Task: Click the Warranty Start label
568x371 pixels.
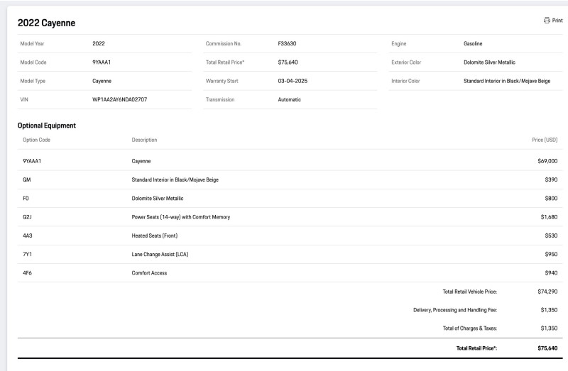Action: pyautogui.click(x=222, y=81)
